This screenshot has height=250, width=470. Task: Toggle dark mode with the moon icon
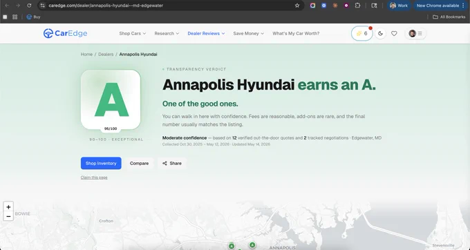[380, 34]
